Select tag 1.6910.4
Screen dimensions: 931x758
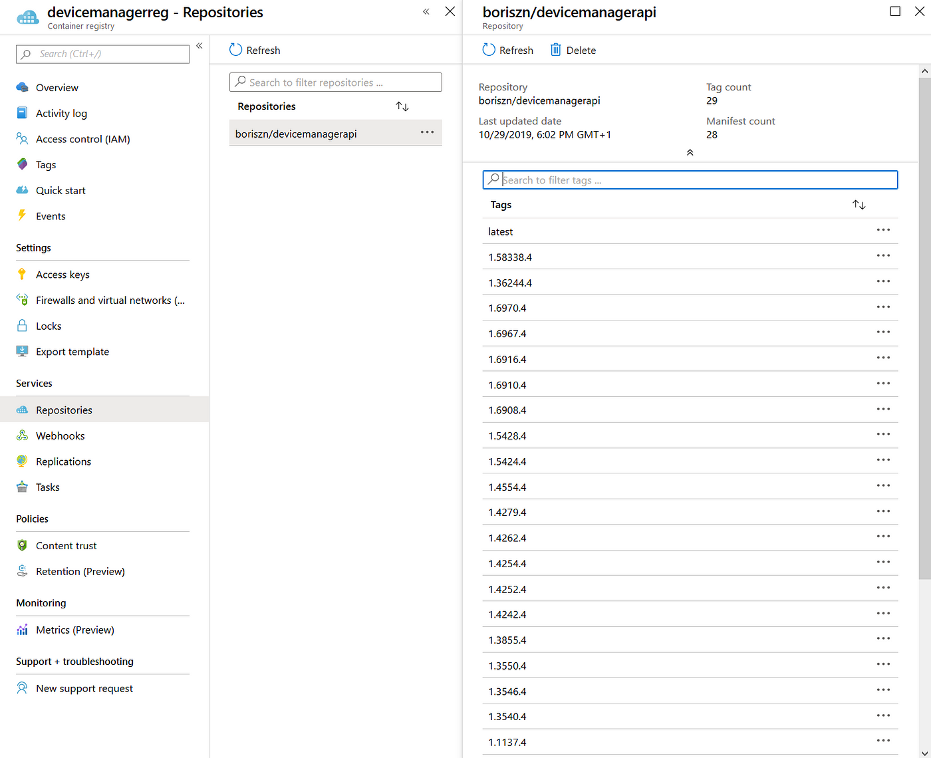[690, 384]
